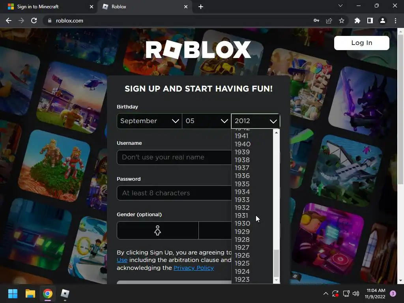Switch to the Roblox tab
The width and height of the screenshot is (404, 303).
(145, 7)
